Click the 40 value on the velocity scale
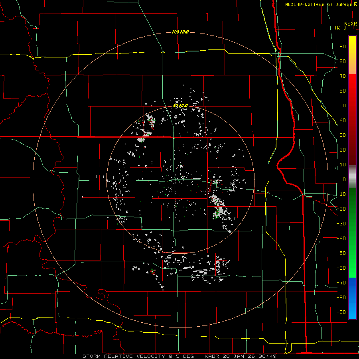Image resolution: width=359 pixels, height=359 pixels. [x=343, y=120]
